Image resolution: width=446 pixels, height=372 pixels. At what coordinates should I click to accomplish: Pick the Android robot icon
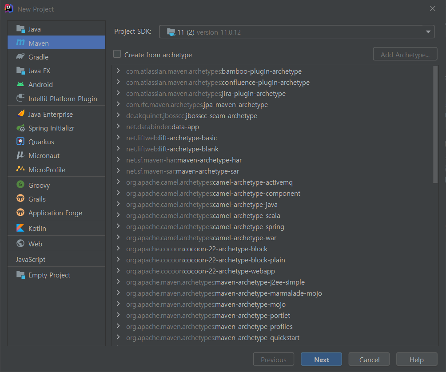click(20, 84)
